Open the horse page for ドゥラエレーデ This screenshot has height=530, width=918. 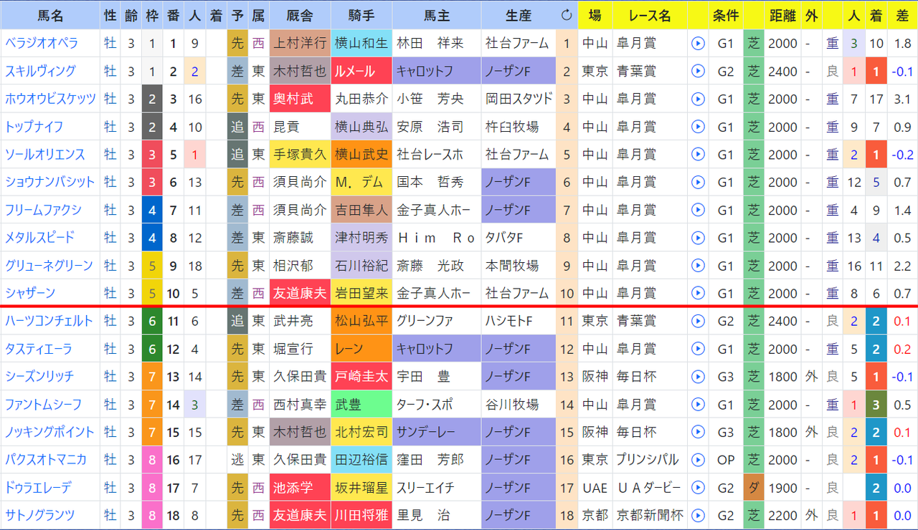(x=38, y=487)
